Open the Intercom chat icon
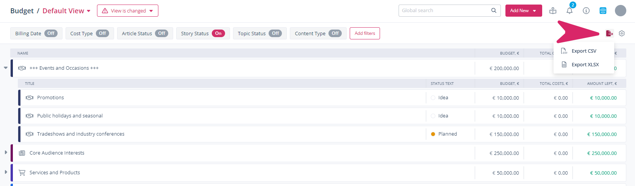 point(603,11)
